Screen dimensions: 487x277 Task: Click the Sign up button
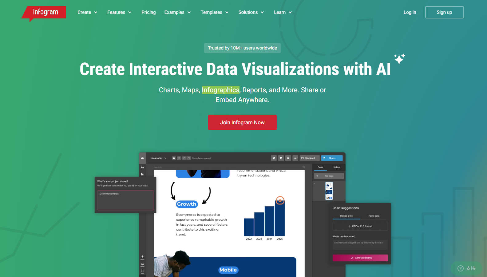tap(444, 12)
